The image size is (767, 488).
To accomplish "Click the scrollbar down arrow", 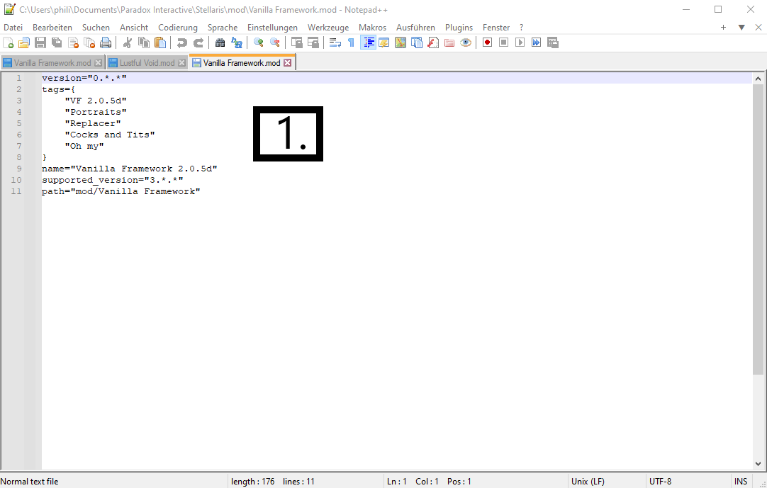I will click(x=758, y=464).
